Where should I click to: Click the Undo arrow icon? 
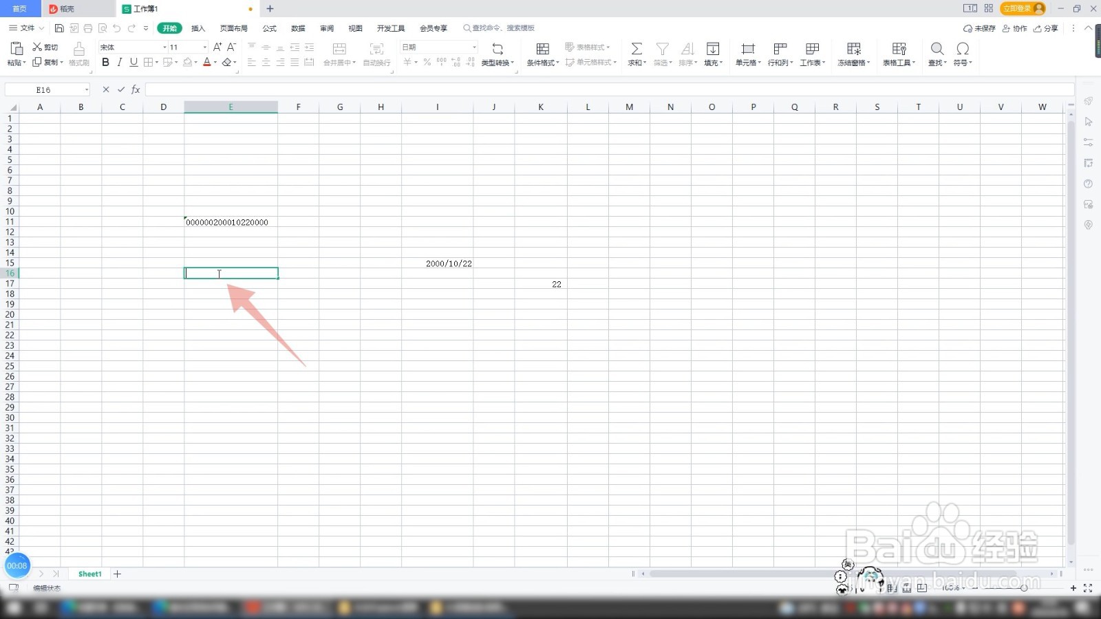pyautogui.click(x=116, y=28)
